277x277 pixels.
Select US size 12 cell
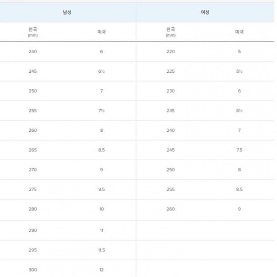[101, 270]
